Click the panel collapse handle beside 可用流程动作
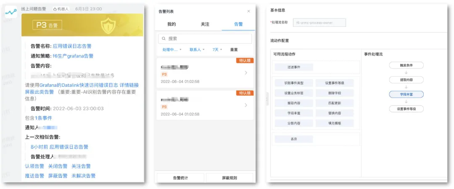 (267, 99)
